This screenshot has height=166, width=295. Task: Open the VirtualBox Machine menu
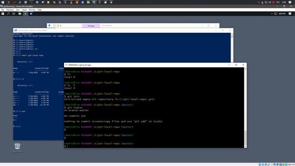click(x=10, y=10)
